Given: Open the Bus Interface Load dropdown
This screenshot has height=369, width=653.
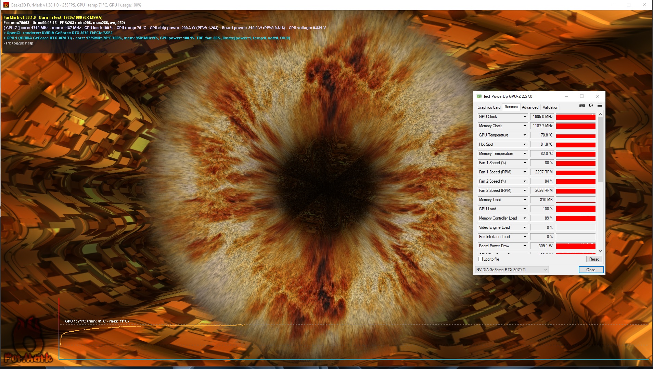Looking at the screenshot, I should (x=525, y=237).
